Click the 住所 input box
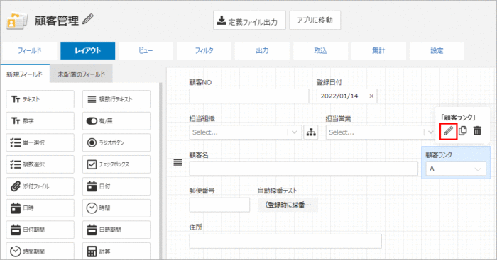Viewport: 497px width, 260px height. (x=285, y=242)
